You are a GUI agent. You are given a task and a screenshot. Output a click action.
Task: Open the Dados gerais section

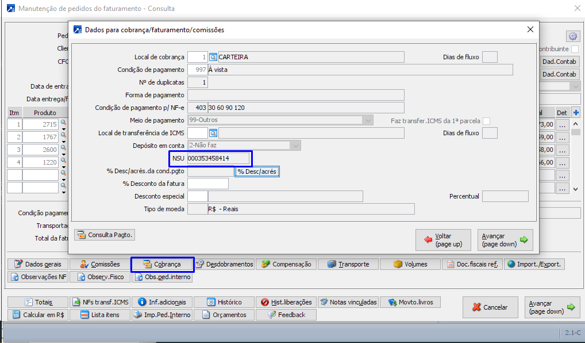tap(38, 264)
